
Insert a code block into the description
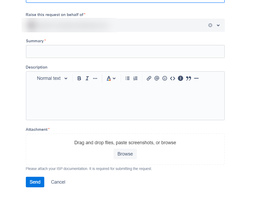(172, 78)
